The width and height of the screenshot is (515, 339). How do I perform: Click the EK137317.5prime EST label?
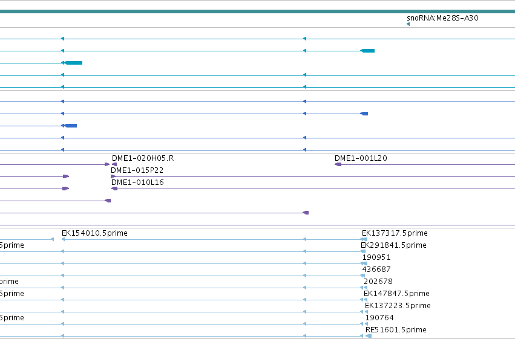click(x=395, y=233)
